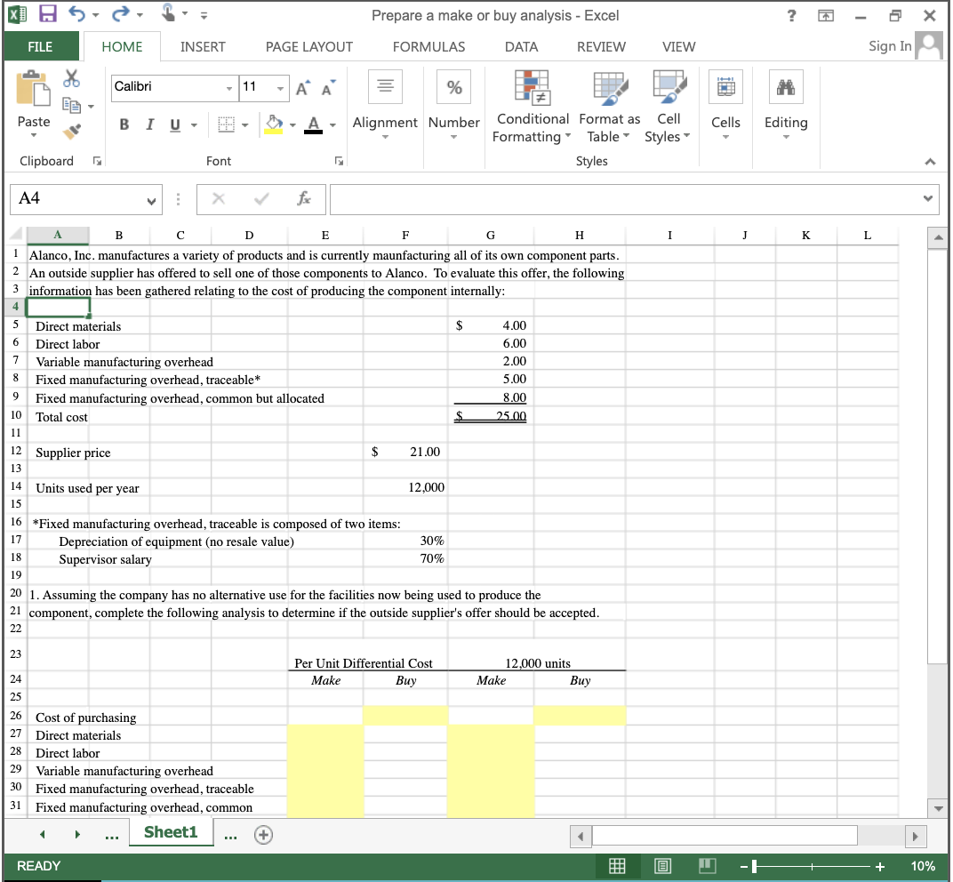
Task: Switch to the FORMULAS ribbon tab
Action: pos(428,46)
